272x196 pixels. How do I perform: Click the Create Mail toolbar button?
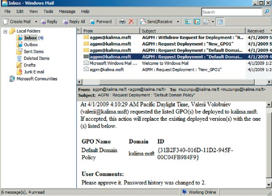(19, 22)
